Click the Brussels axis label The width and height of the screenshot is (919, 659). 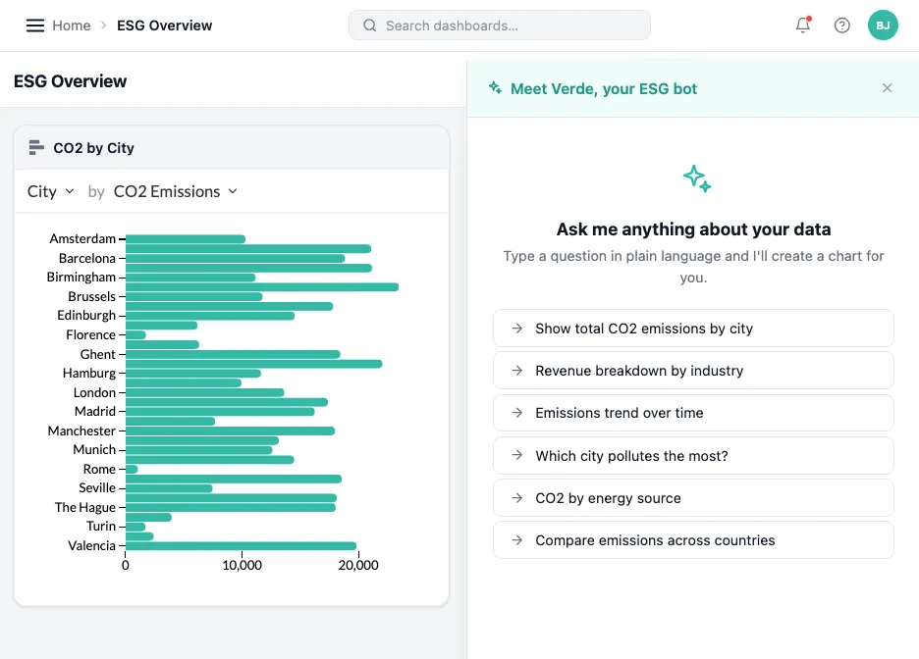tap(91, 296)
